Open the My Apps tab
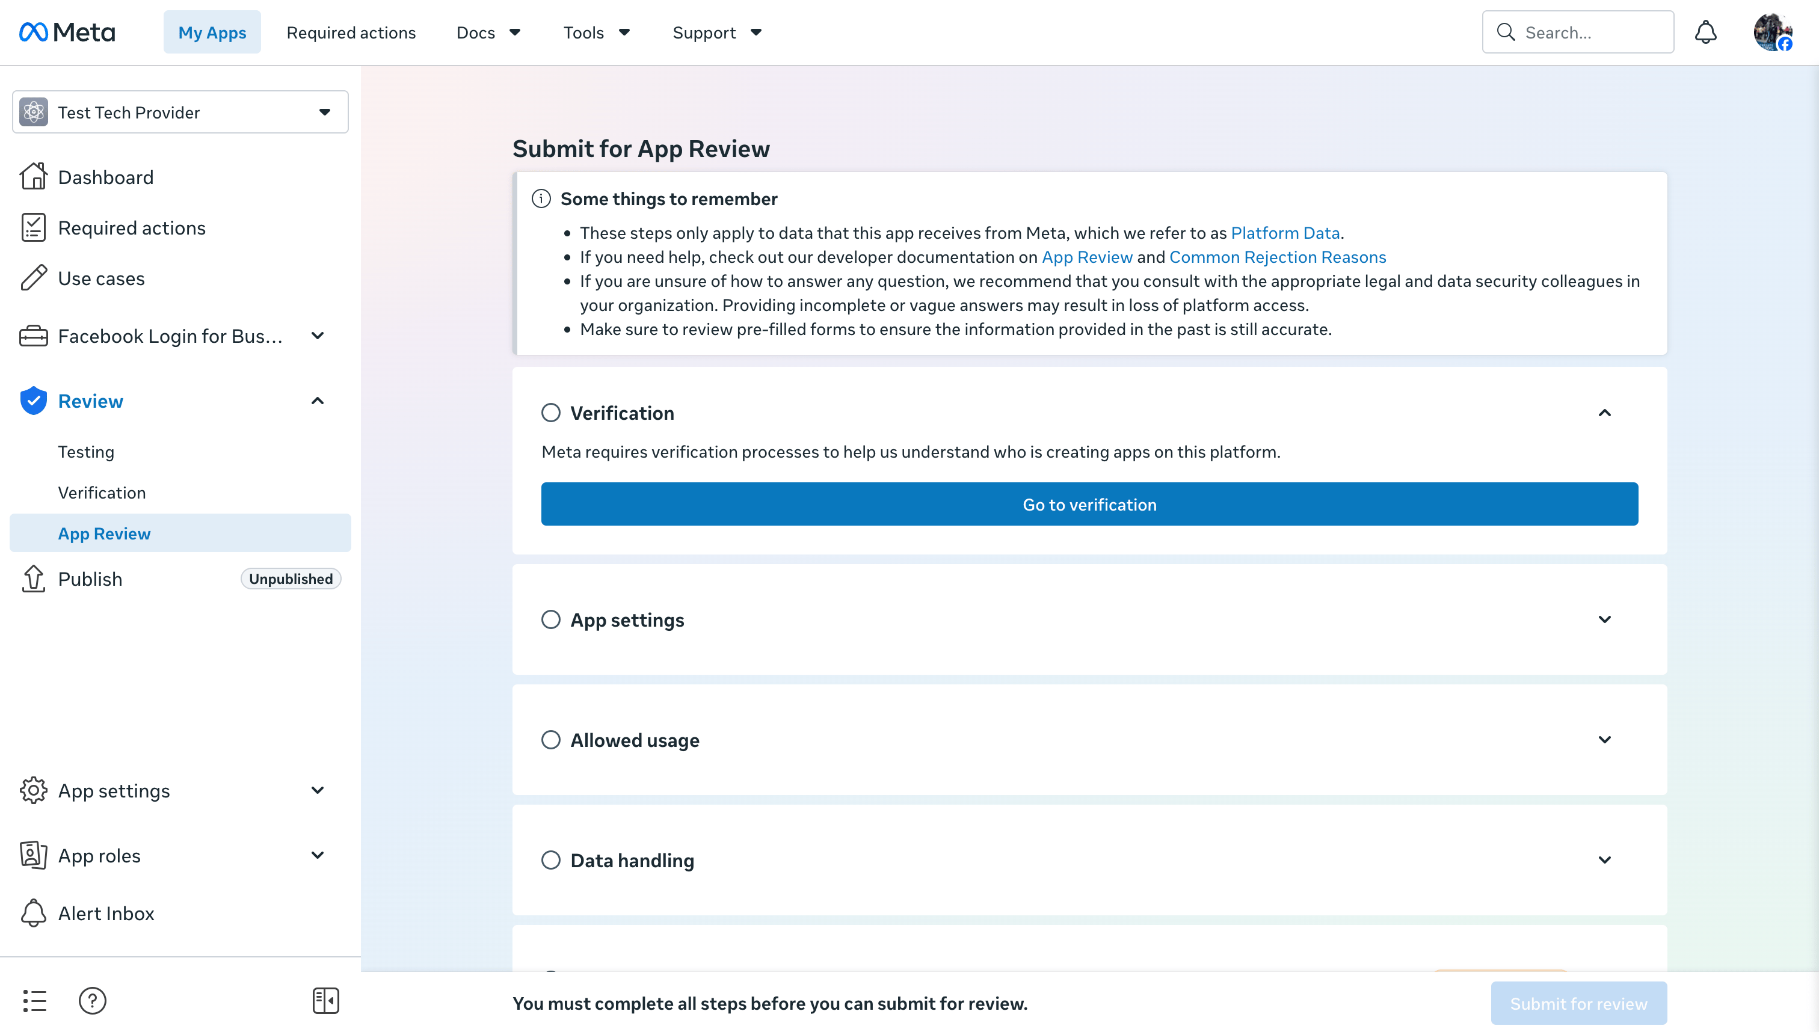 pos(212,32)
